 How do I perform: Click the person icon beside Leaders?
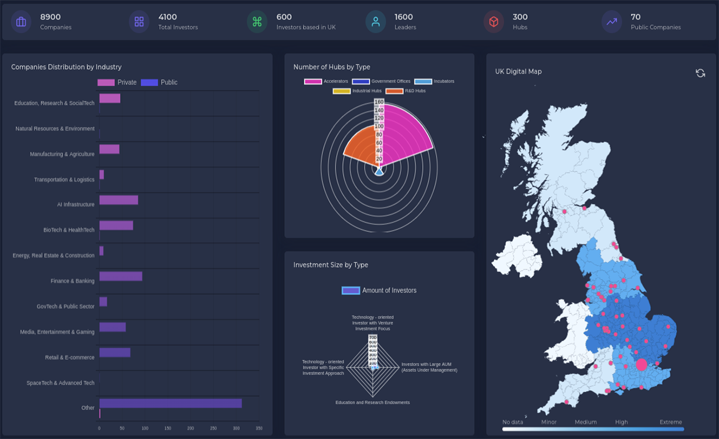pyautogui.click(x=375, y=22)
